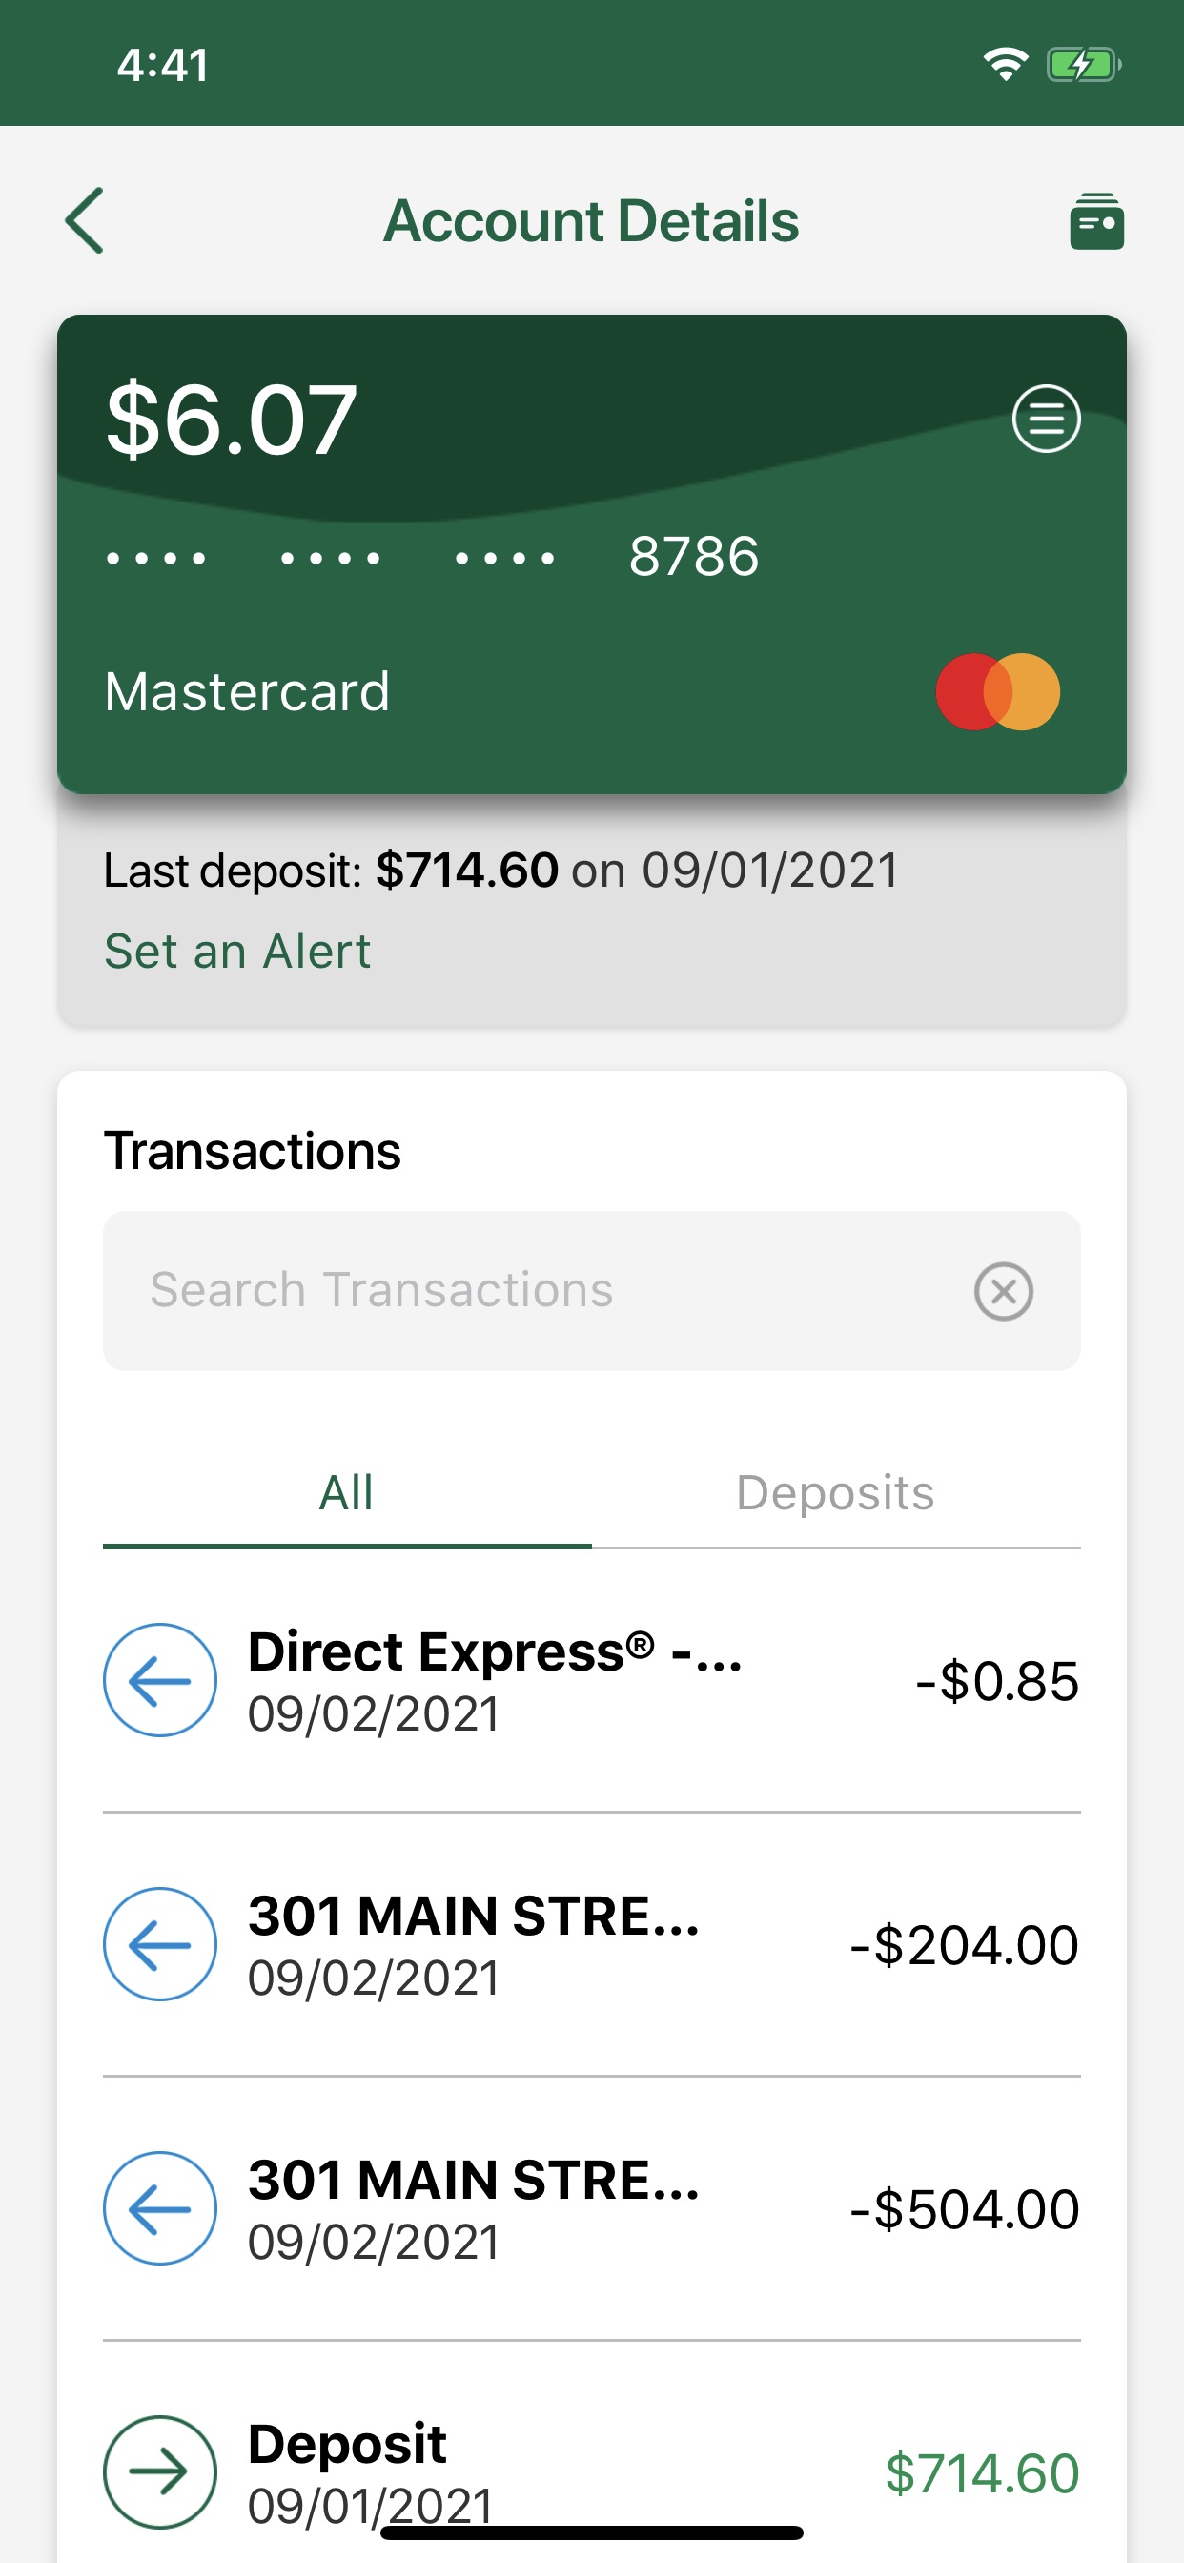This screenshot has width=1184, height=2563.
Task: Open the 301 MAIN STRE -$204.00 entry
Action: [x=592, y=1944]
